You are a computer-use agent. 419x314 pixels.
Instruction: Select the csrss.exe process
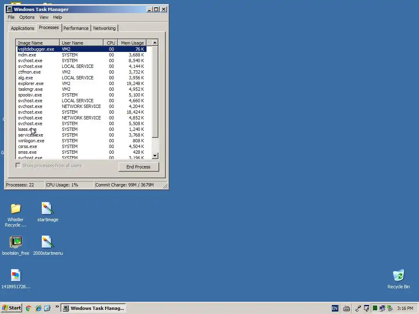81,146
